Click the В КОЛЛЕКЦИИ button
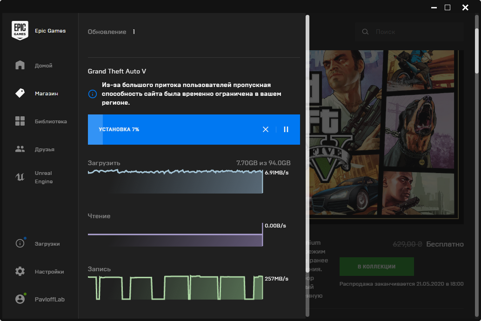Screen dimensions: 481x321 tap(376, 267)
